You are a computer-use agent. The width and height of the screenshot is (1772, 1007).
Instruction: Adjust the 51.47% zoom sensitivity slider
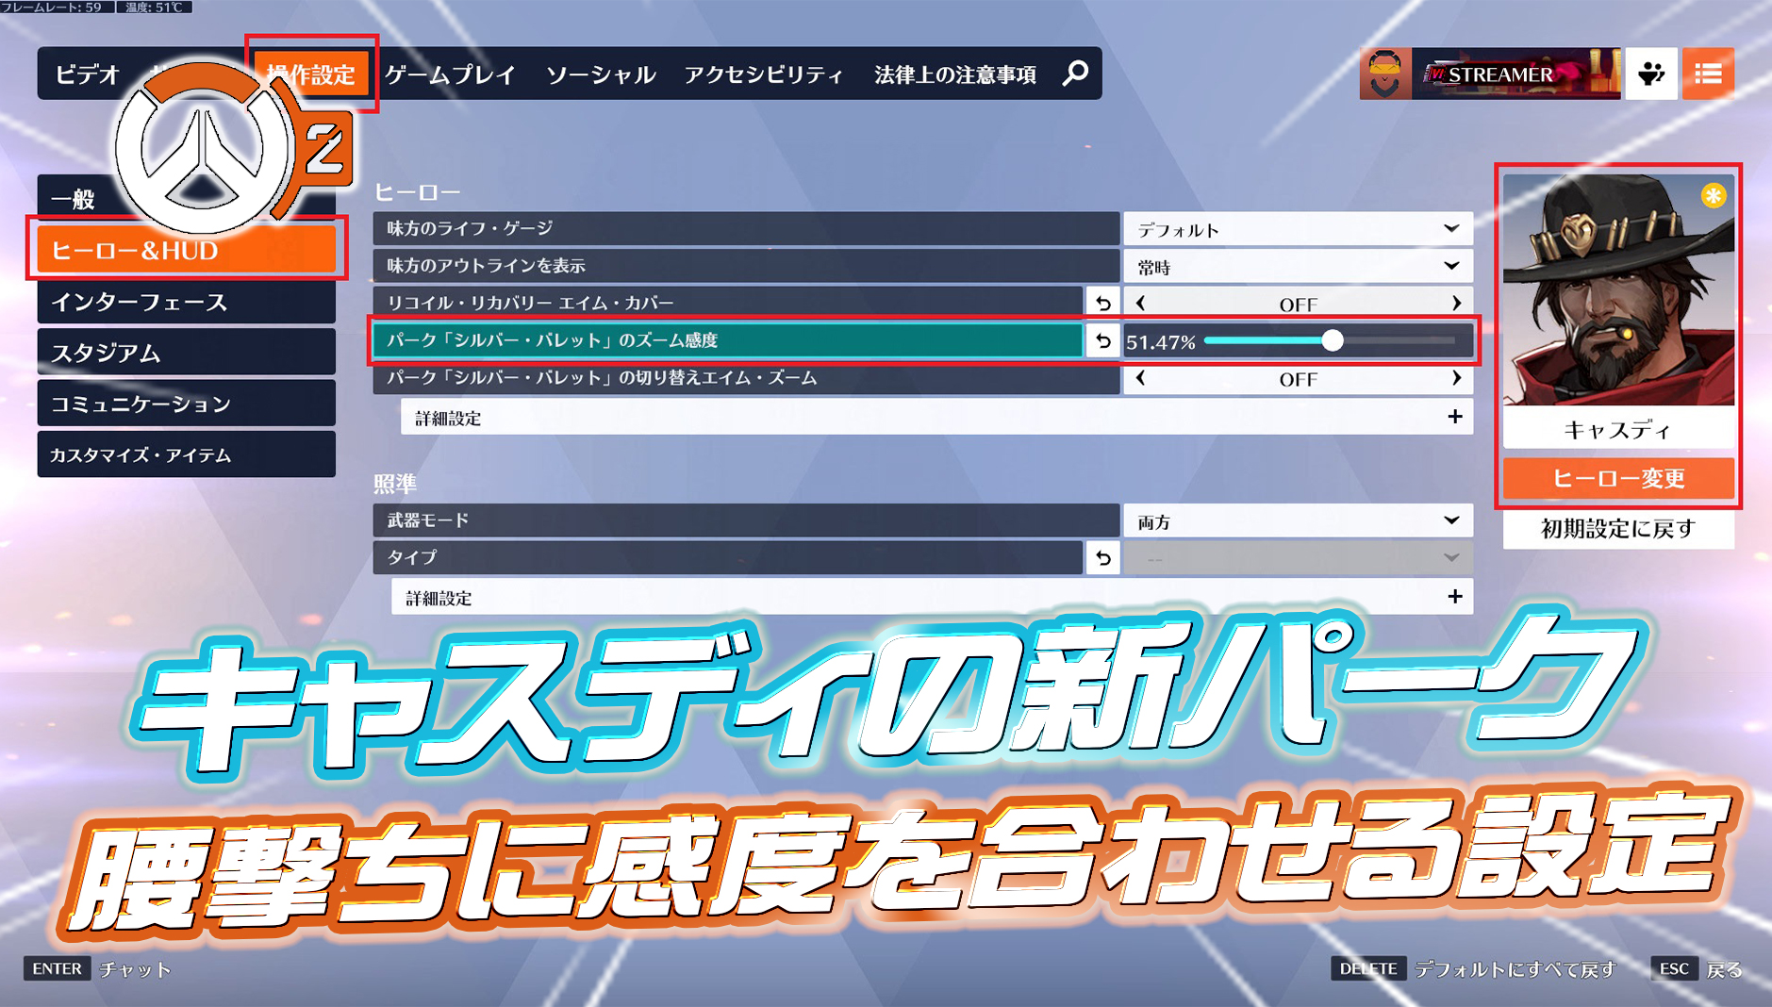[1333, 341]
